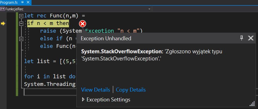Click the Copy Details link
The image size is (258, 109).
click(x=131, y=90)
